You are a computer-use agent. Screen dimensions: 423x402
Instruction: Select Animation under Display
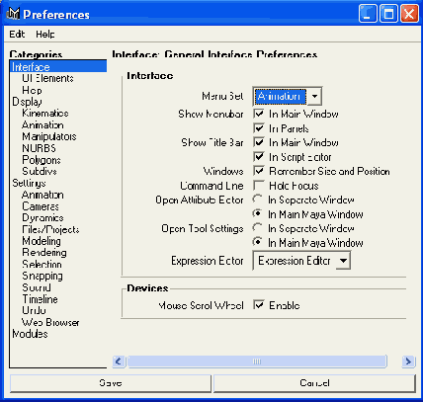[x=42, y=125]
